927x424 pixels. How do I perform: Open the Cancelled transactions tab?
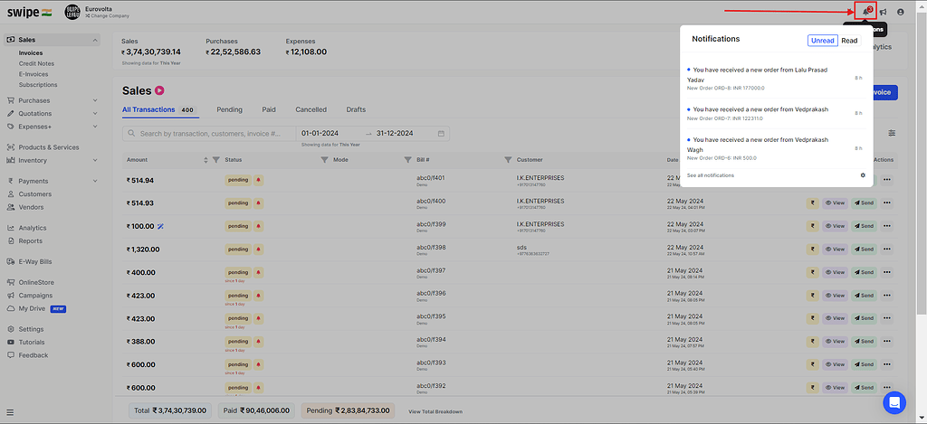(x=311, y=109)
